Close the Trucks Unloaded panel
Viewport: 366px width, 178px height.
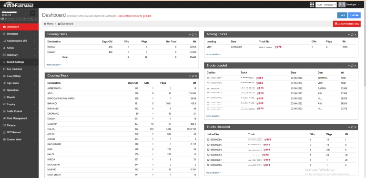[x=355, y=127]
